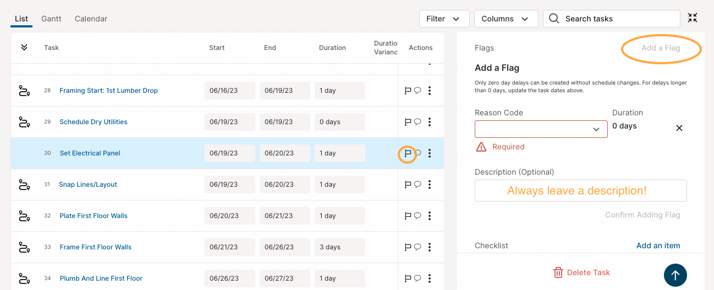Open the Set Electrical Panel task

(x=90, y=153)
